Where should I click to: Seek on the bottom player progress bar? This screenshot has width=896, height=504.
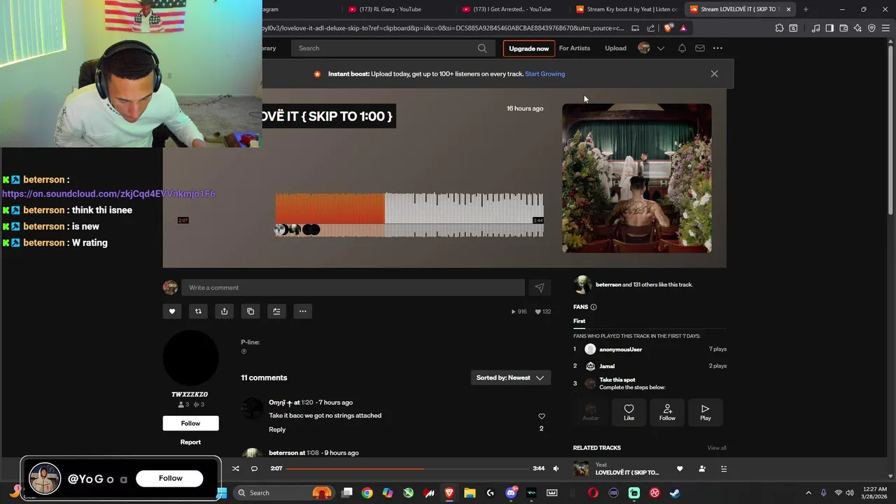click(x=407, y=469)
